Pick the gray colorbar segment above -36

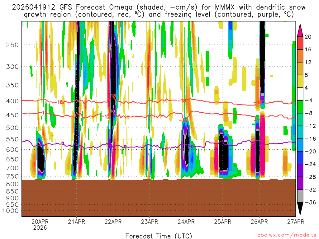pos(300,196)
